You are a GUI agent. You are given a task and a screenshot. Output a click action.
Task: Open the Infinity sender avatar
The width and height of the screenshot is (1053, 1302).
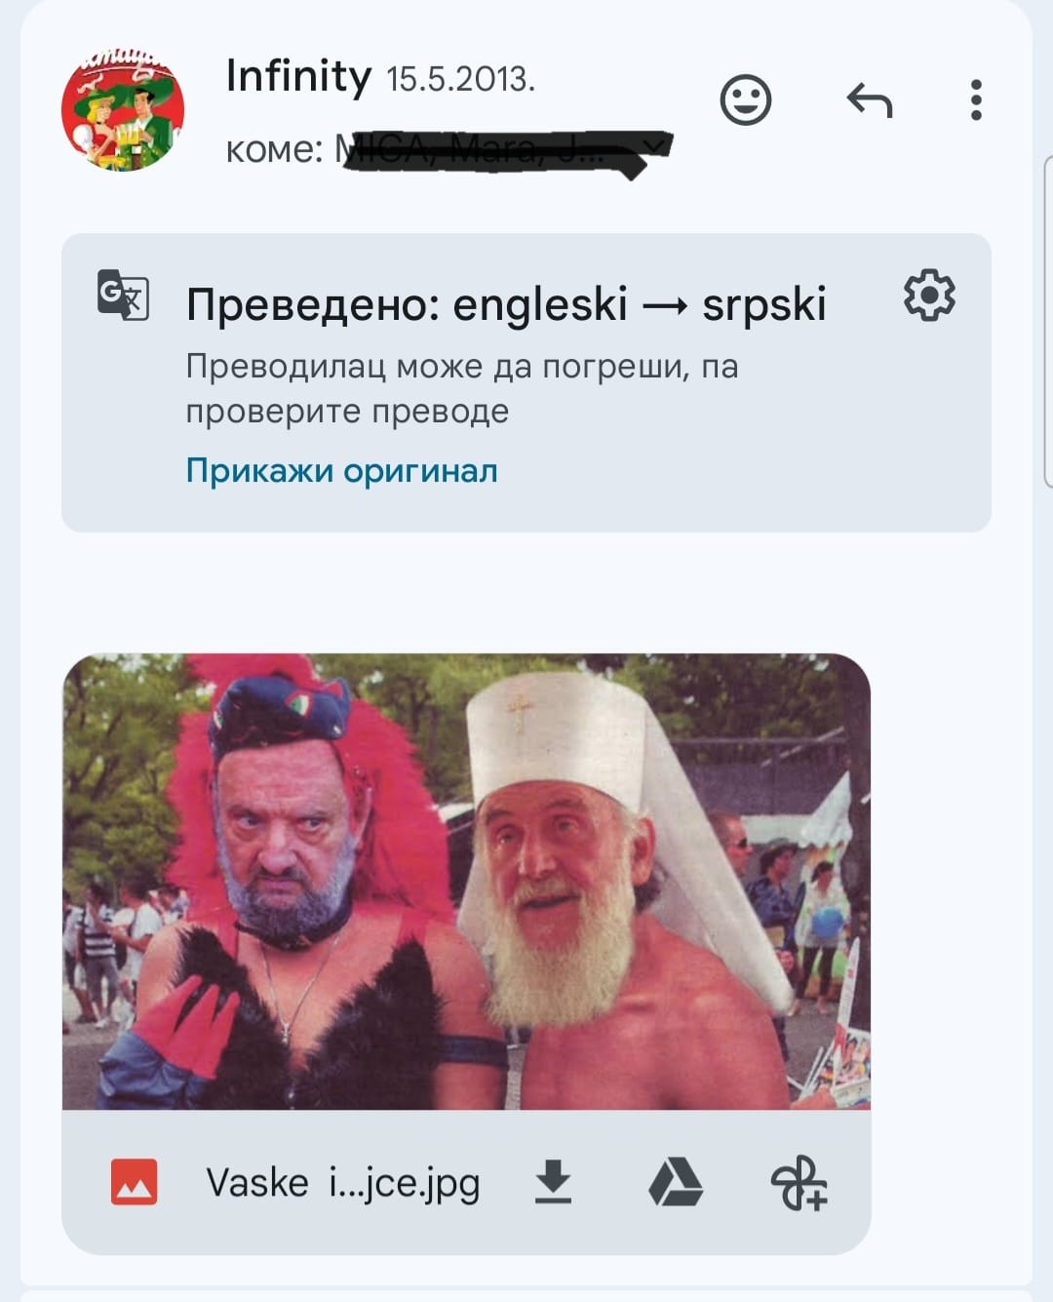pyautogui.click(x=123, y=109)
